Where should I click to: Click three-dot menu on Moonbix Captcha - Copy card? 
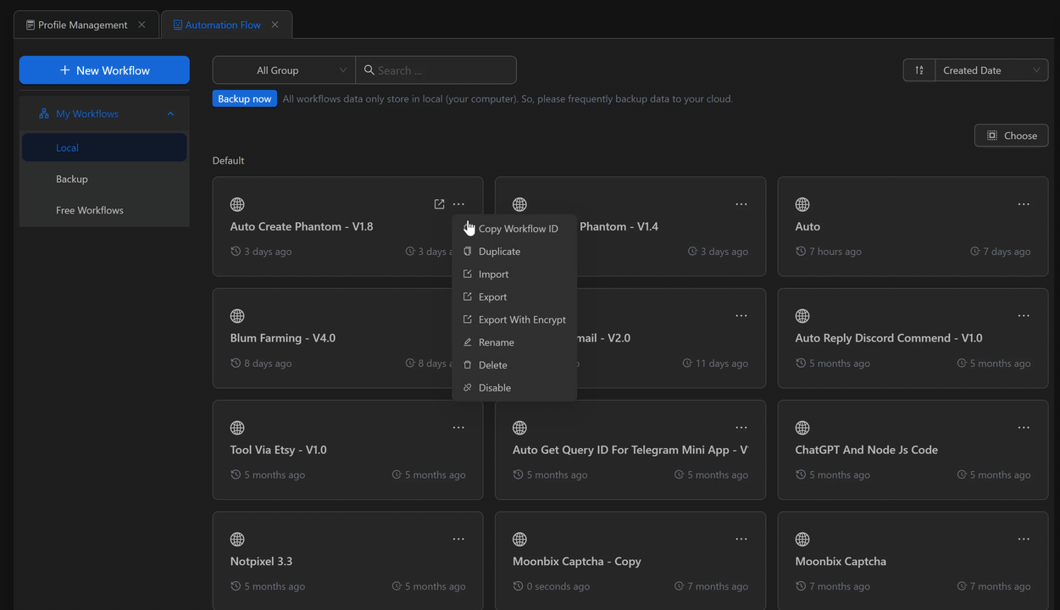[741, 540]
